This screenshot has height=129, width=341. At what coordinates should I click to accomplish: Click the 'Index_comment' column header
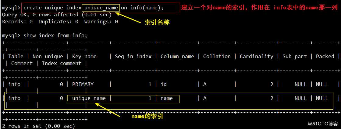tap(61, 64)
